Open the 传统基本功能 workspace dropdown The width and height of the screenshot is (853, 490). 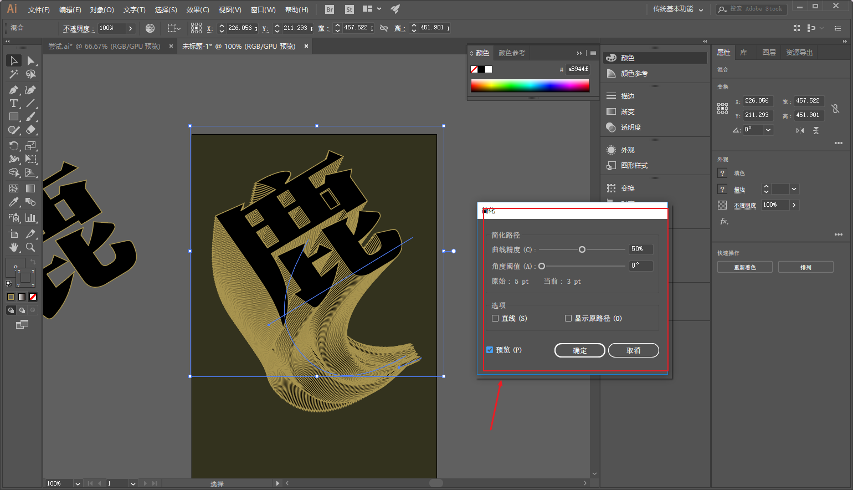678,9
